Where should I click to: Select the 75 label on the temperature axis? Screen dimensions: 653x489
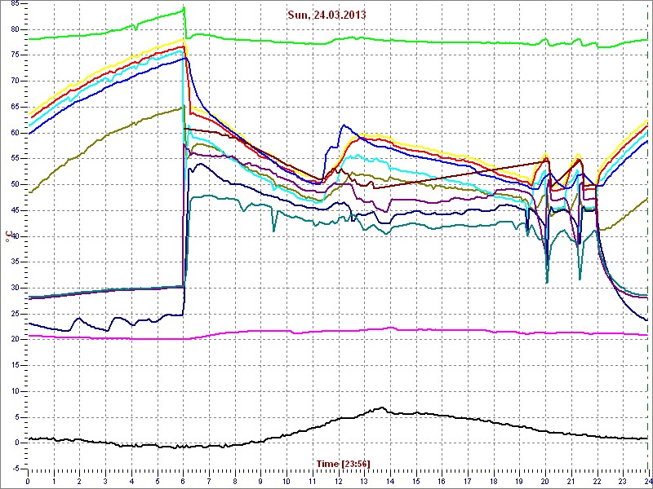pos(15,55)
